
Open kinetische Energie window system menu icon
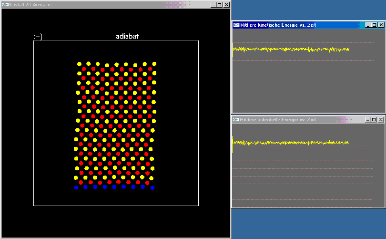pyautogui.click(x=236, y=25)
